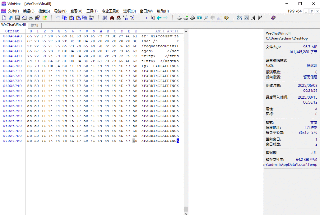Click Find hex values binoculars HEX icon

pyautogui.click(x=118, y=18)
